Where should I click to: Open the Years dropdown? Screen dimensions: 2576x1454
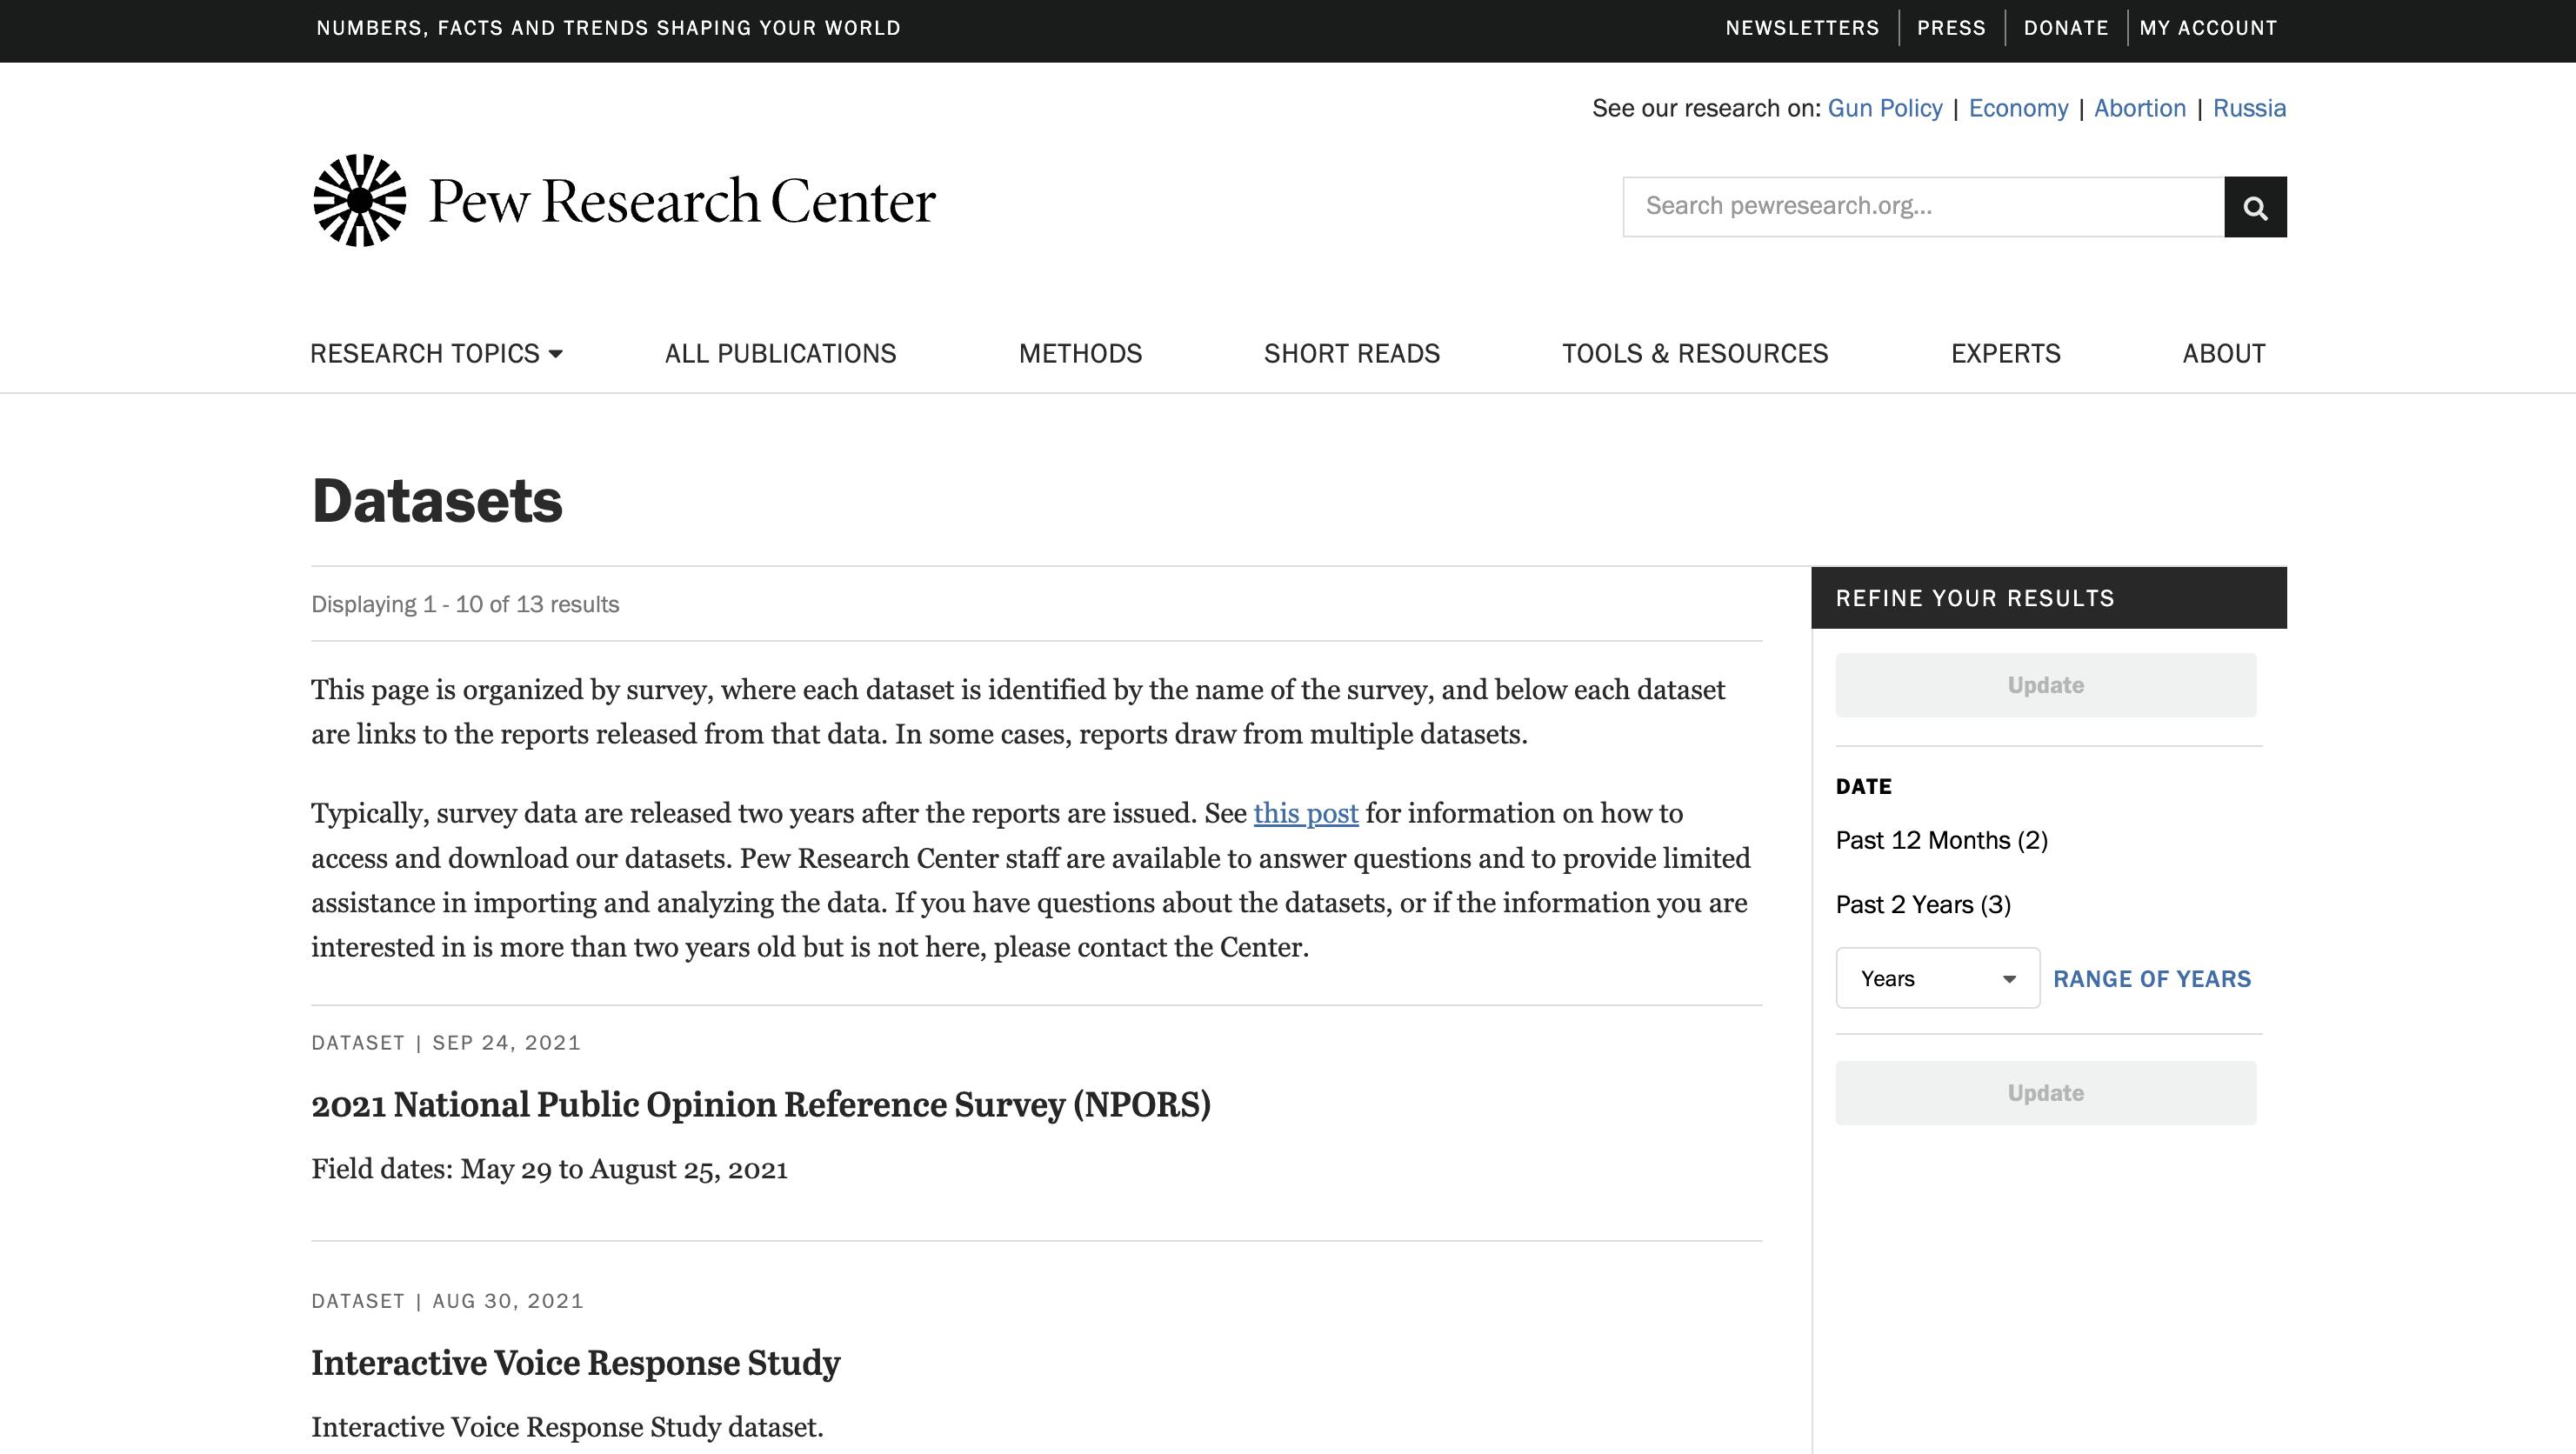[1936, 978]
